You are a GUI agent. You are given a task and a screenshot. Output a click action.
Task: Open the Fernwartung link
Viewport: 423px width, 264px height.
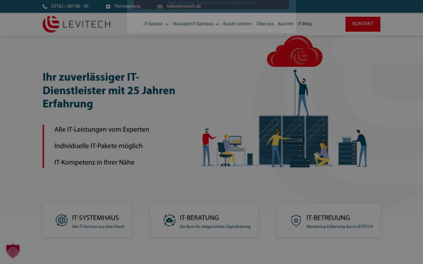[x=128, y=6]
